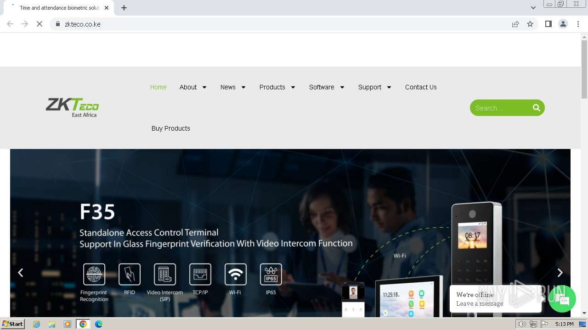Click the ZKTeco East Africa logo
The width and height of the screenshot is (588, 330).
pos(72,108)
